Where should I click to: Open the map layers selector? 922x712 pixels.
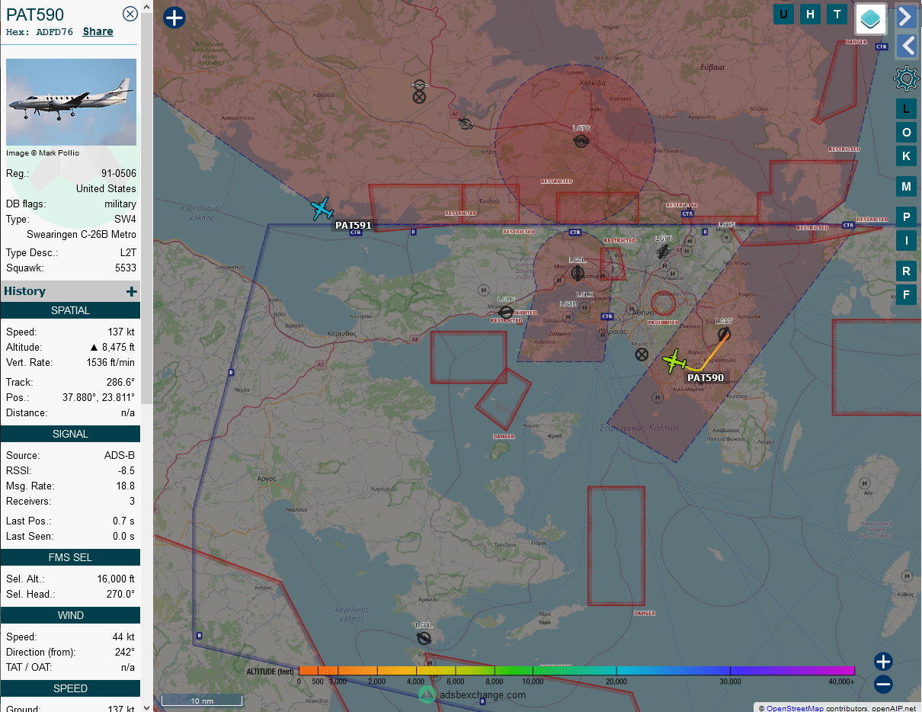pos(871,18)
